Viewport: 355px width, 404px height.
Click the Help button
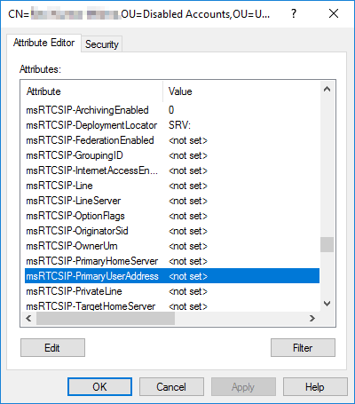pyautogui.click(x=315, y=387)
